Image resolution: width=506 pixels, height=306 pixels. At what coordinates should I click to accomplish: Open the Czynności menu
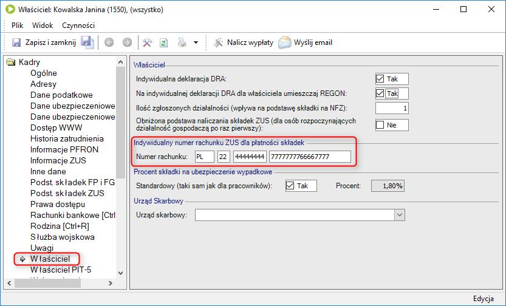(x=78, y=25)
